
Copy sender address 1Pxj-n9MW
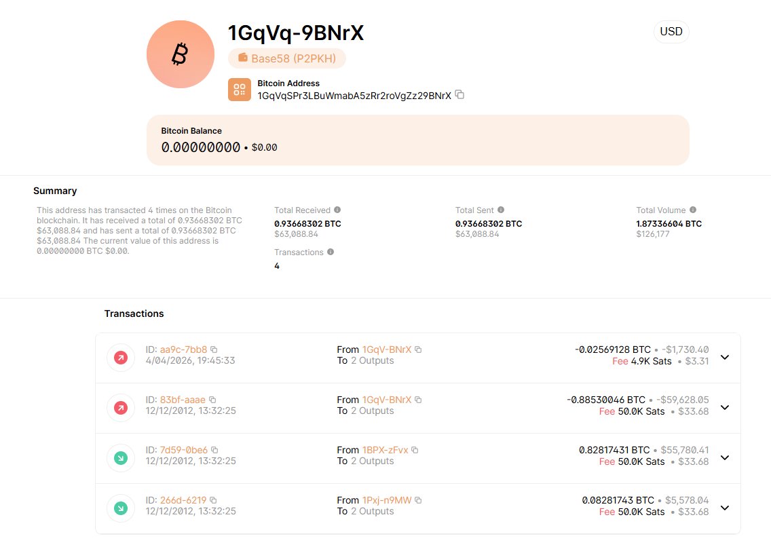[418, 500]
